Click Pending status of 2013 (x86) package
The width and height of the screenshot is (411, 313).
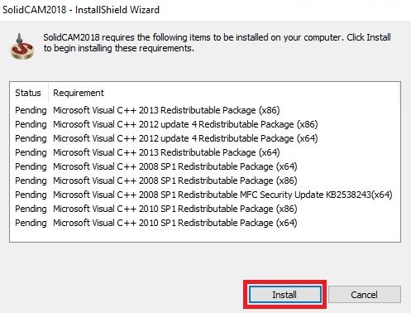click(31, 110)
